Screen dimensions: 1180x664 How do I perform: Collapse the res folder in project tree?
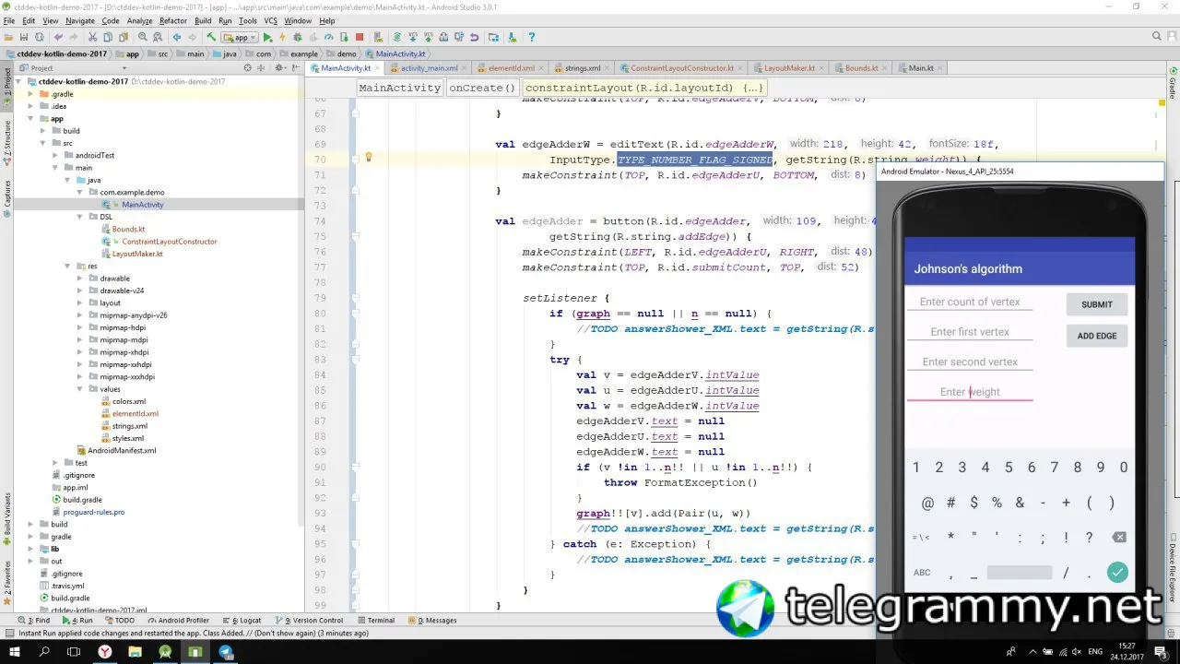coord(67,267)
